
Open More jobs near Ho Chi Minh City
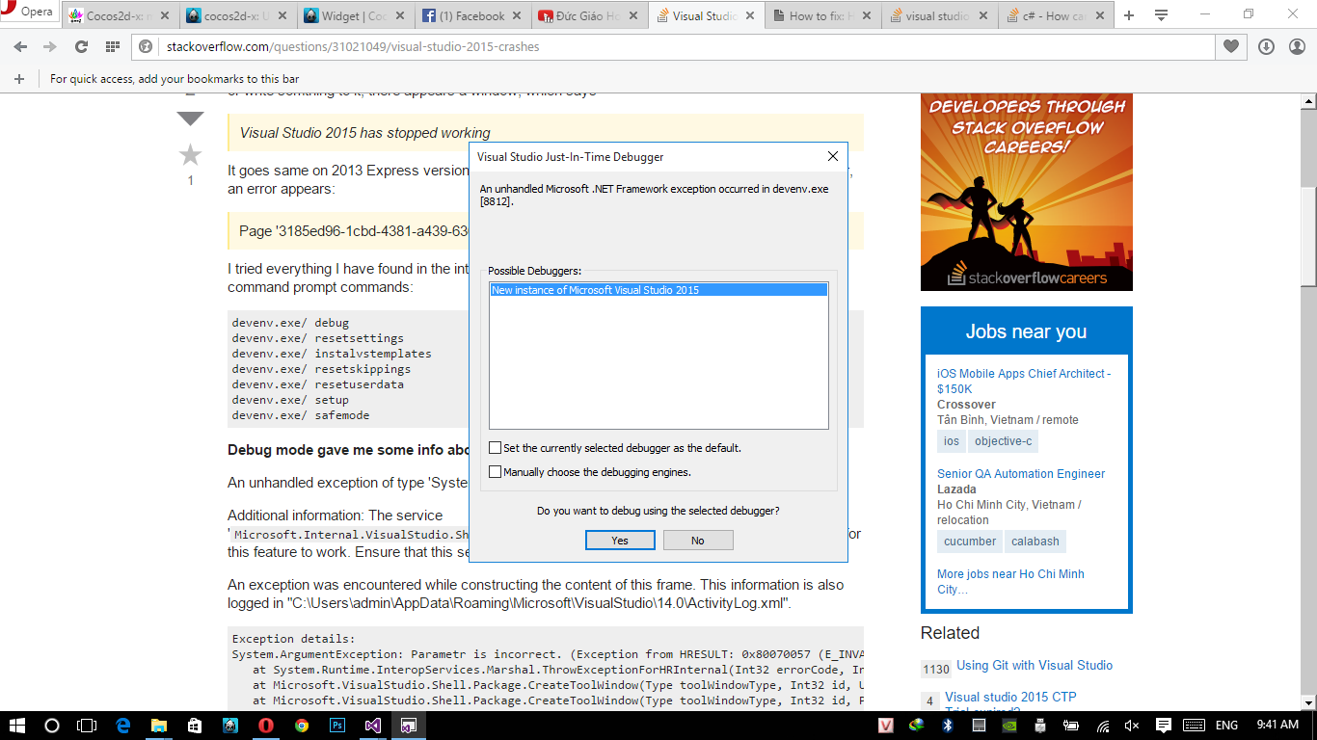pos(1010,582)
